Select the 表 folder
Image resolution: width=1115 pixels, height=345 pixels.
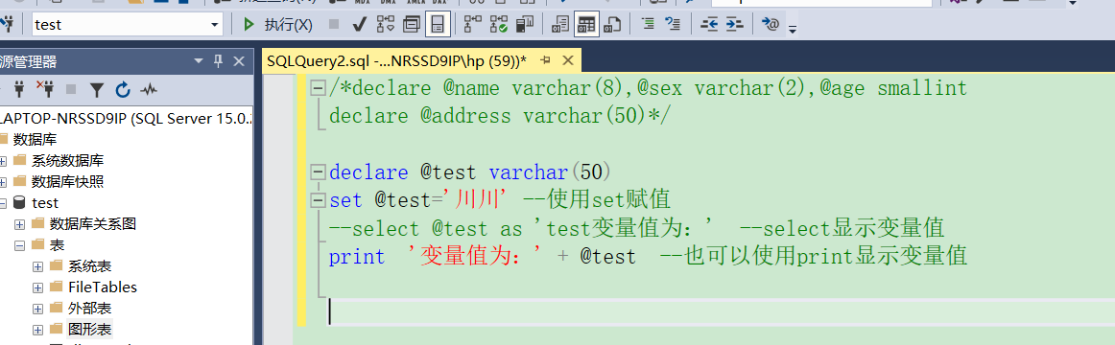[57, 245]
